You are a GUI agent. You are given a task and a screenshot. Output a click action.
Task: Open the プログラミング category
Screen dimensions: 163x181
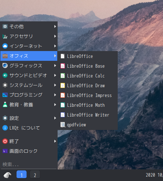[x=29, y=95]
